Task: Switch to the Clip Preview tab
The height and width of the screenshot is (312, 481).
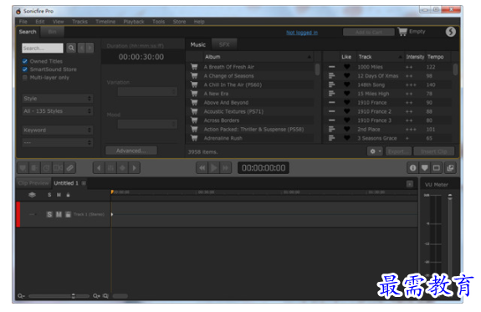Action: pyautogui.click(x=33, y=183)
